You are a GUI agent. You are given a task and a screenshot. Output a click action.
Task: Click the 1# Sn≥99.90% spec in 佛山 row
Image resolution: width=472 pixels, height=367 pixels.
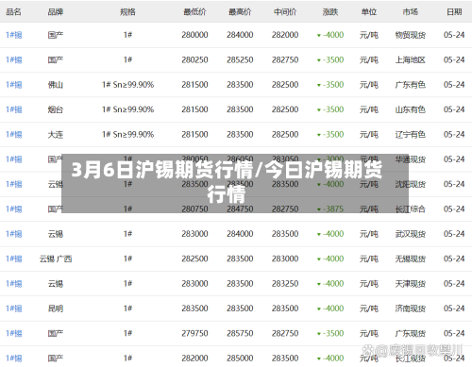point(127,85)
